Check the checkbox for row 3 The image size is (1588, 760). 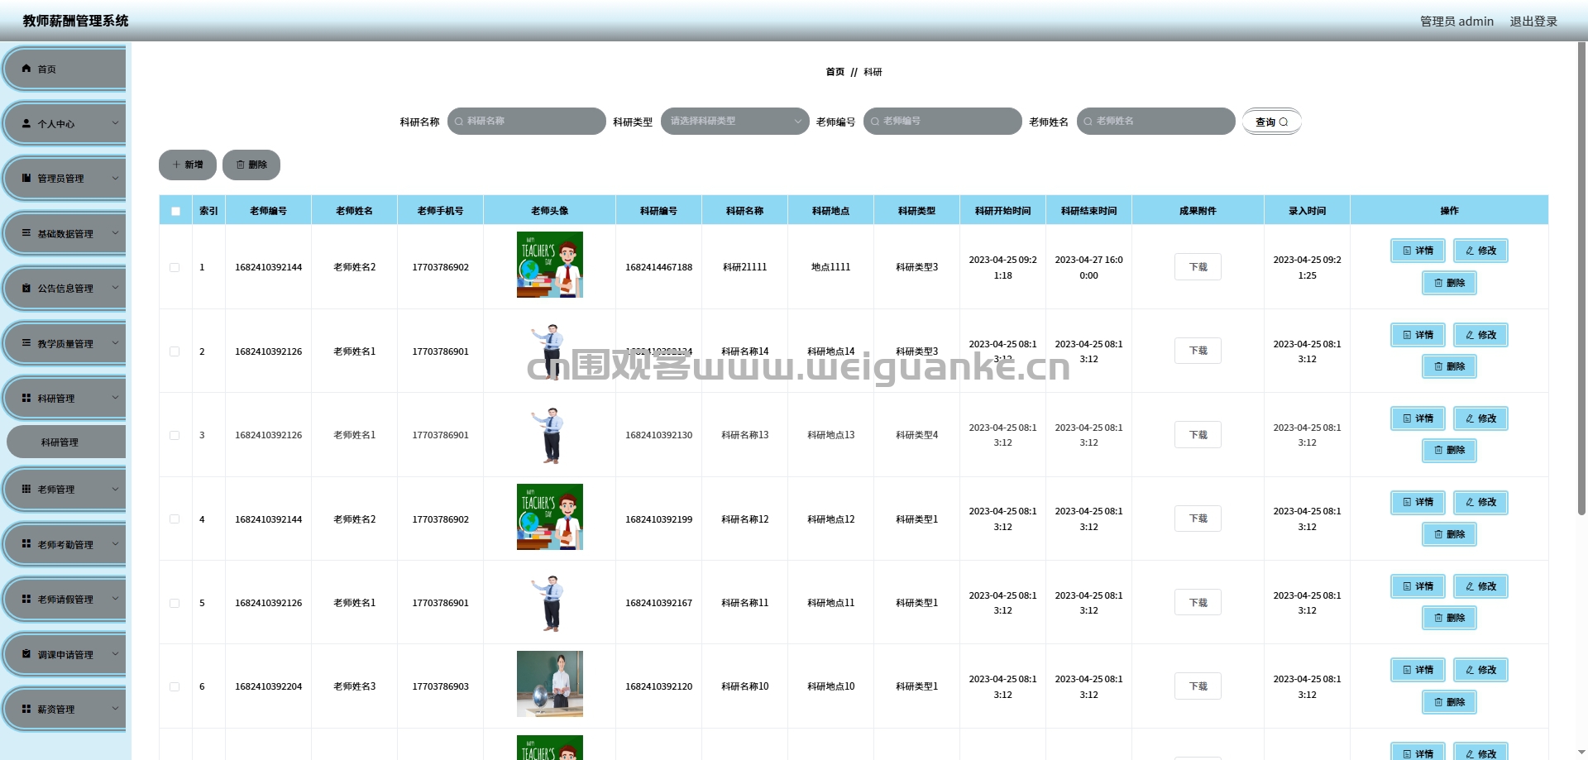pyautogui.click(x=175, y=435)
